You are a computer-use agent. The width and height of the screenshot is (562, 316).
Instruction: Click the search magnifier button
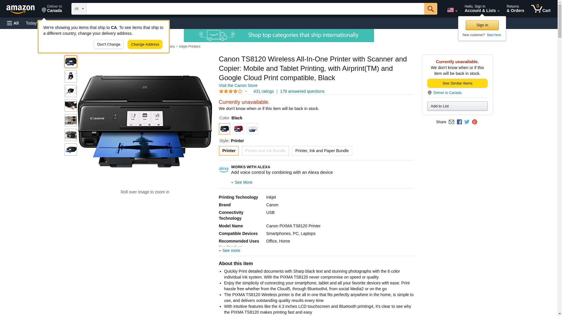431,9
